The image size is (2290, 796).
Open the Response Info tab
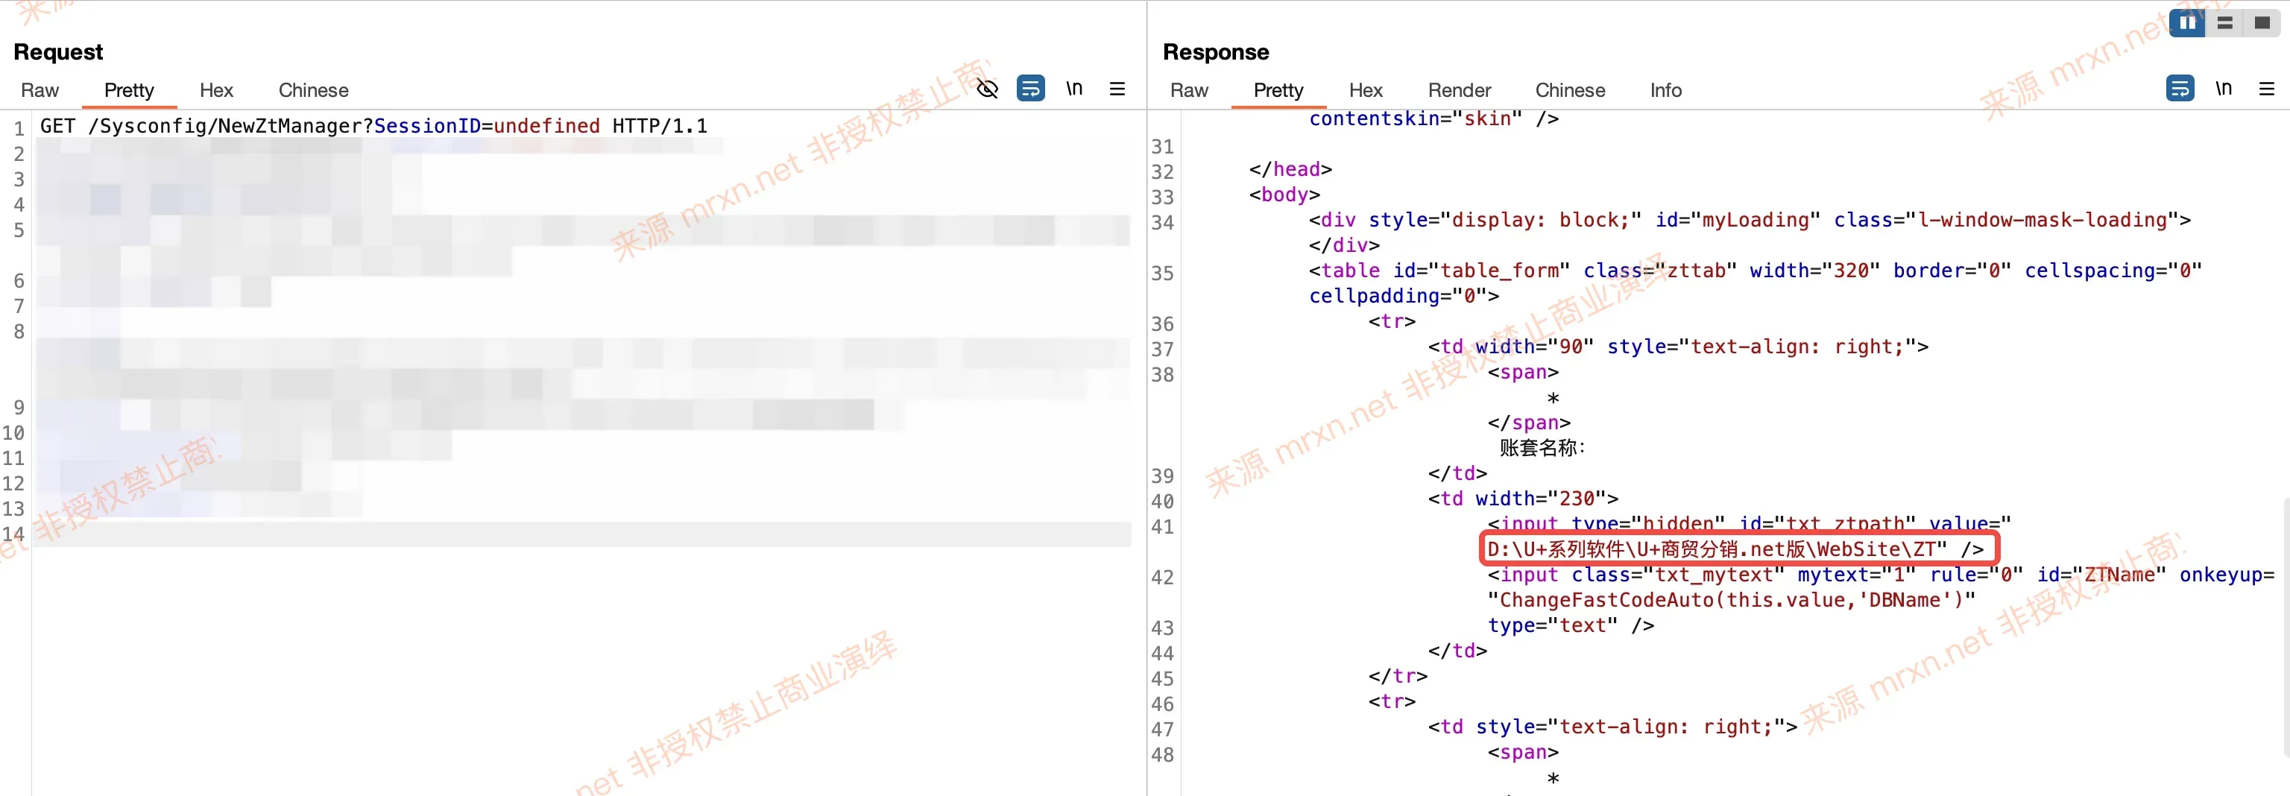1666,91
